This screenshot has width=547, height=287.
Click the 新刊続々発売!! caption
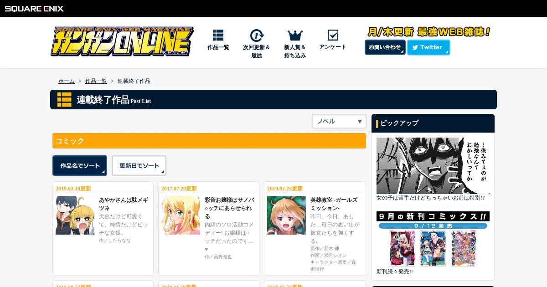[395, 272]
